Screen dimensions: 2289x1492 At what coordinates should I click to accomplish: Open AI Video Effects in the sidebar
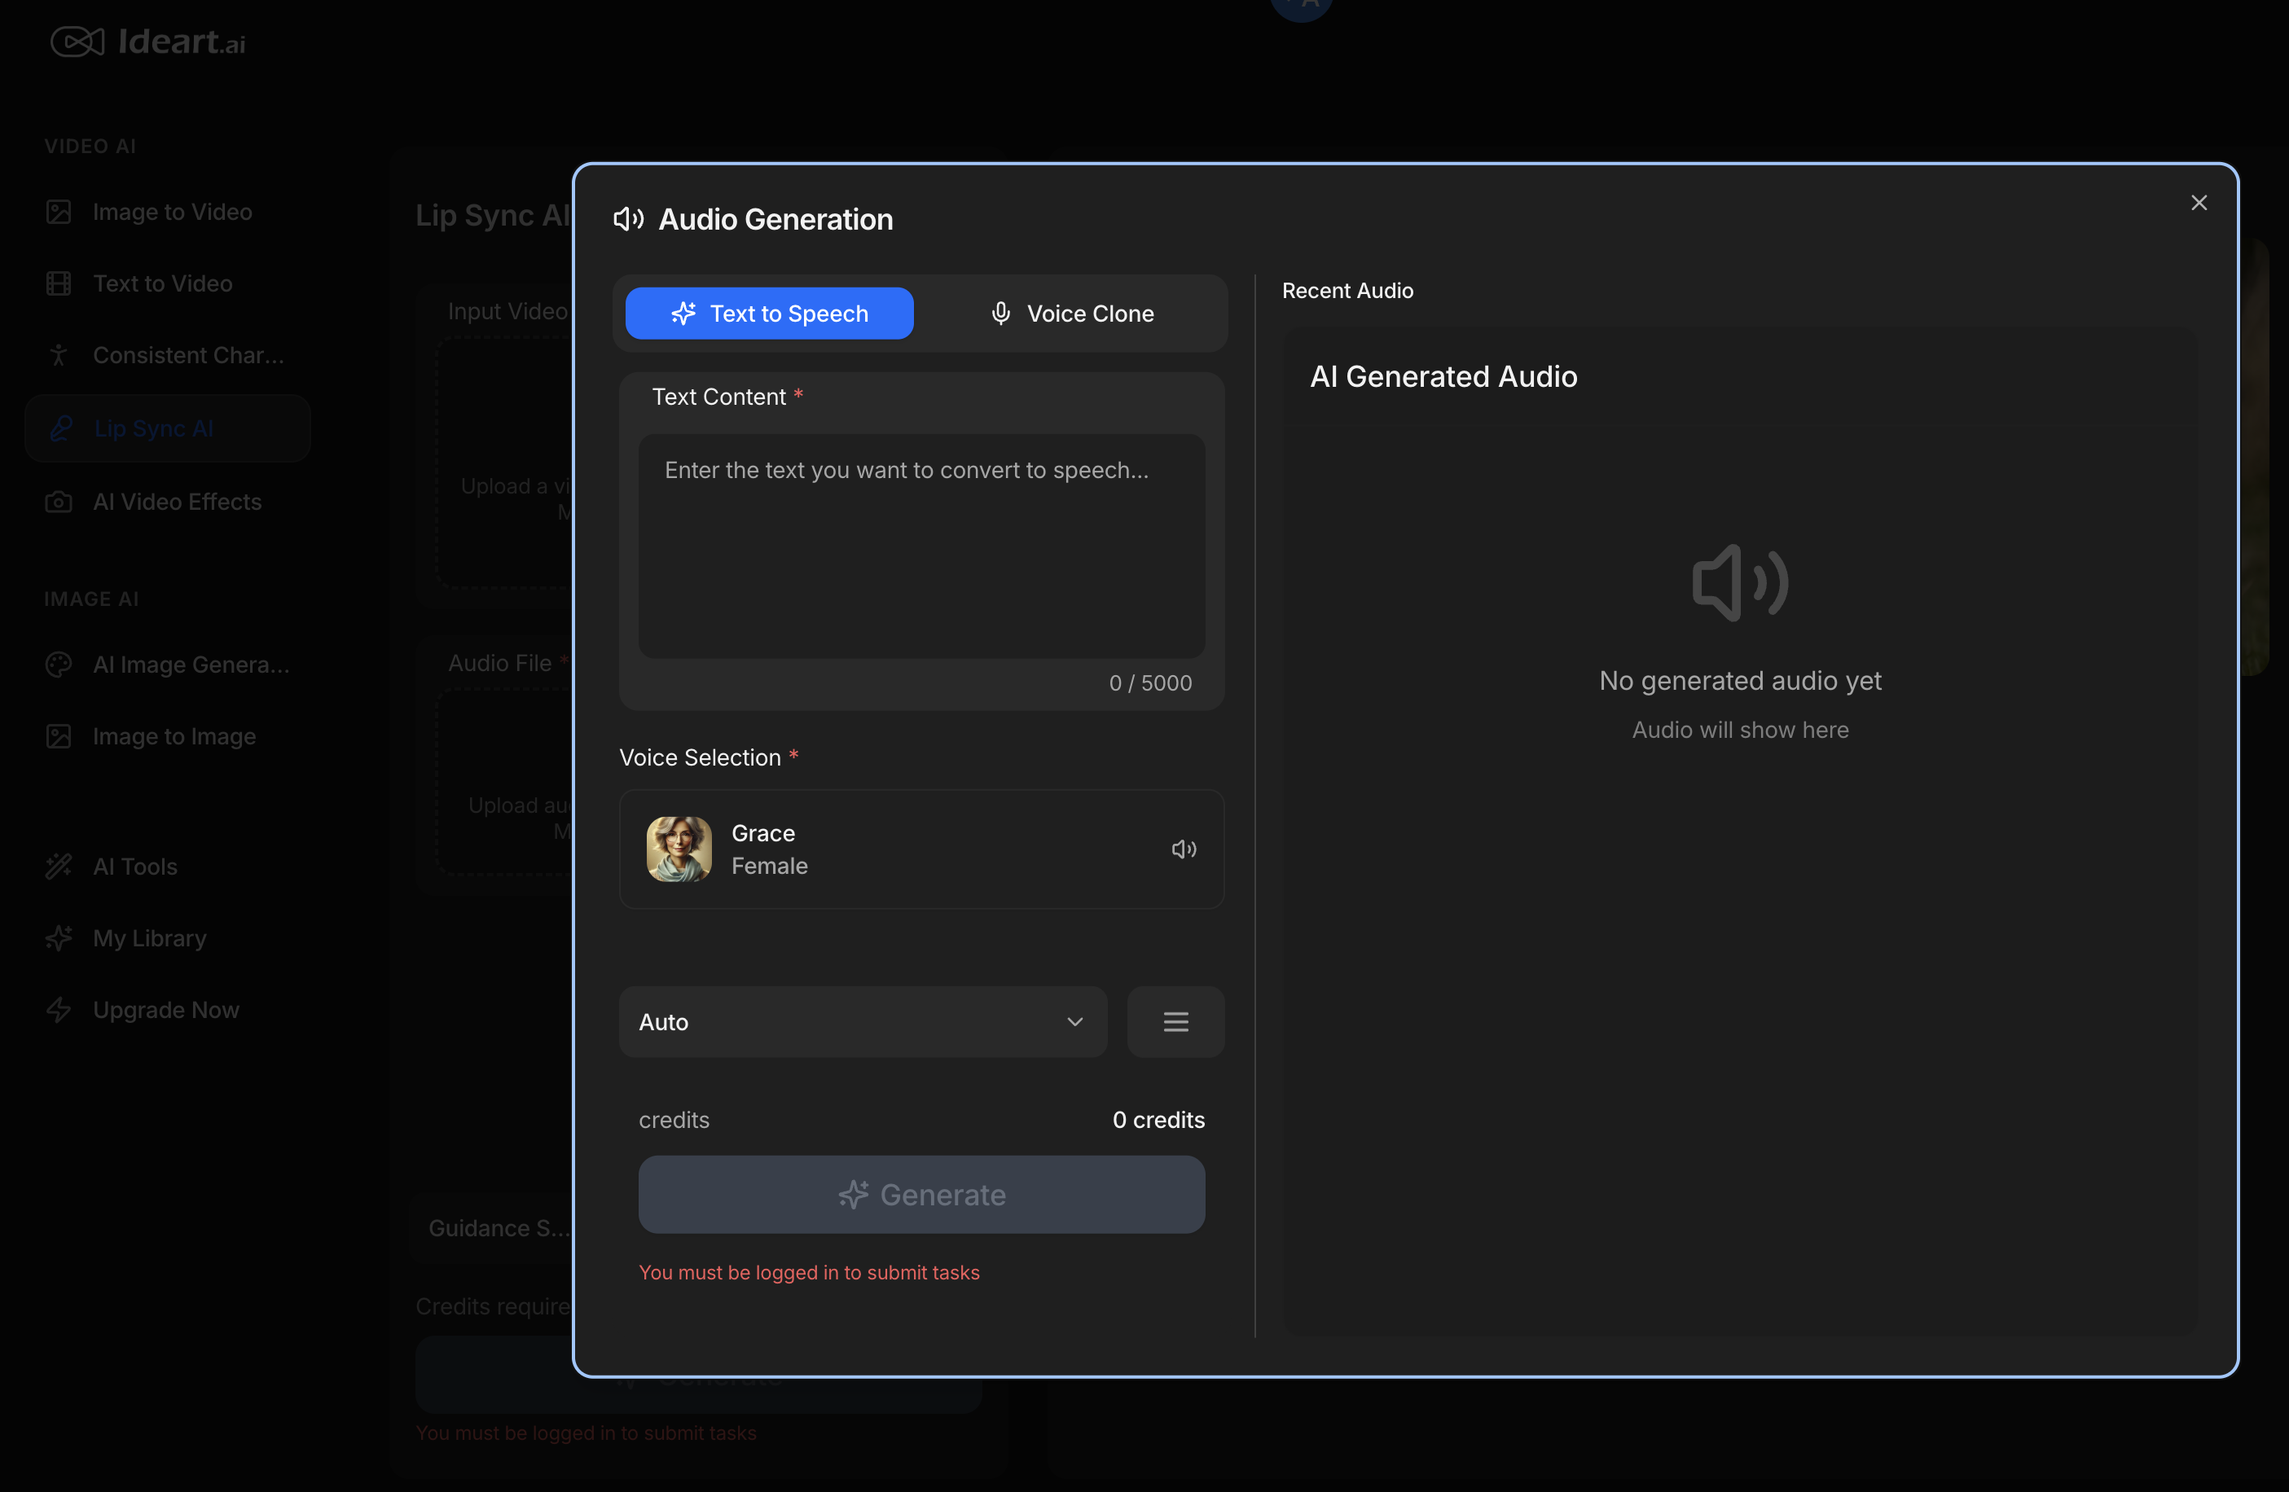click(169, 502)
